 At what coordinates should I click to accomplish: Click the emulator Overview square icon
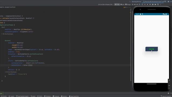click(x=150, y=5)
